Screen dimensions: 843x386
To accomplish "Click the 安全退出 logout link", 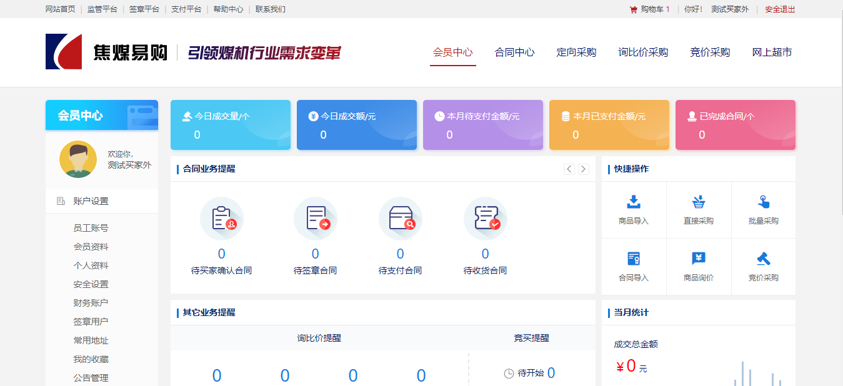I will click(x=780, y=9).
